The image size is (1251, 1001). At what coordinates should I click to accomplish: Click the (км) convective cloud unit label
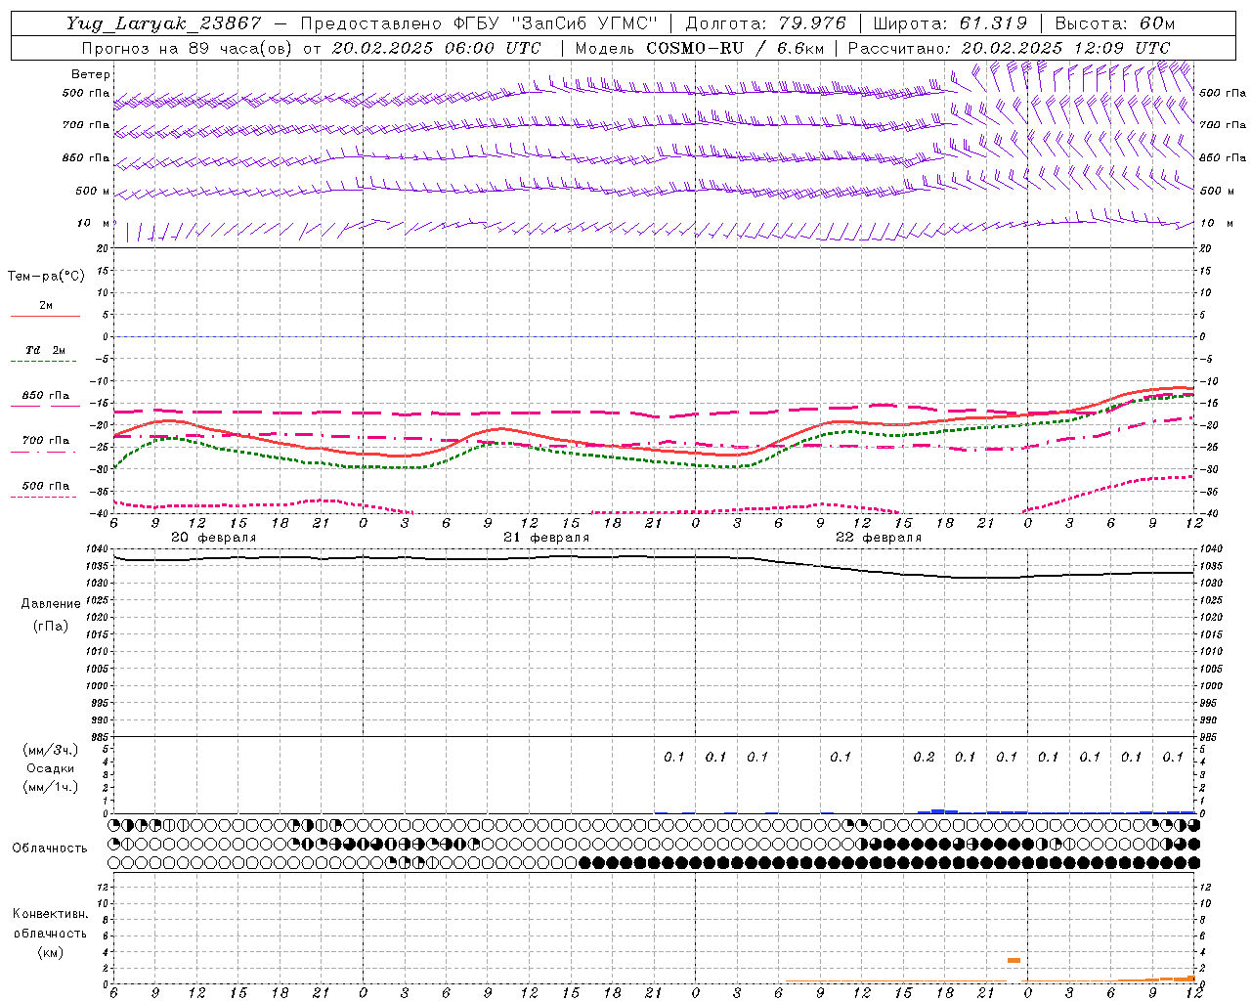coord(50,951)
